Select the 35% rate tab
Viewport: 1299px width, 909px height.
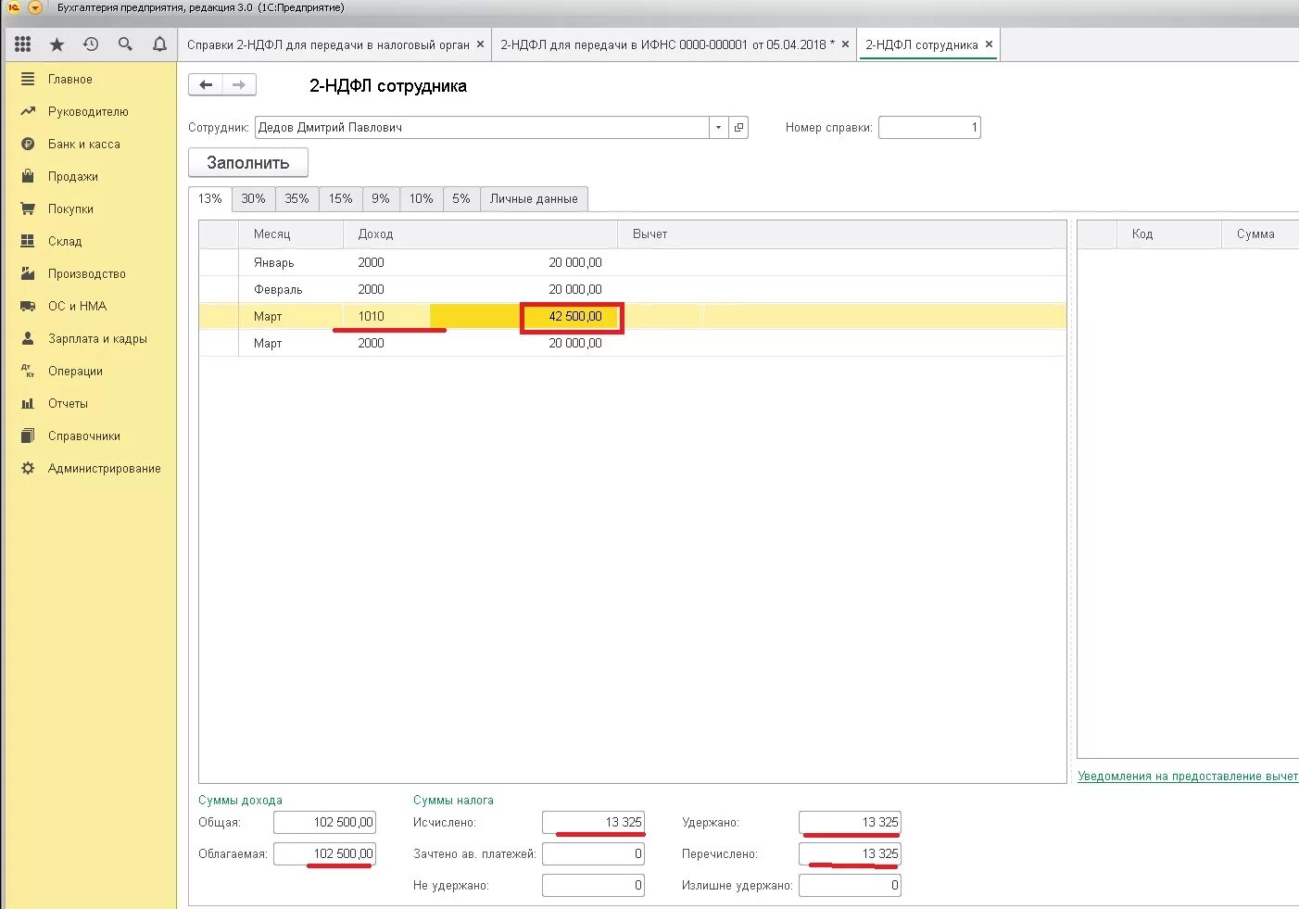pyautogui.click(x=296, y=198)
